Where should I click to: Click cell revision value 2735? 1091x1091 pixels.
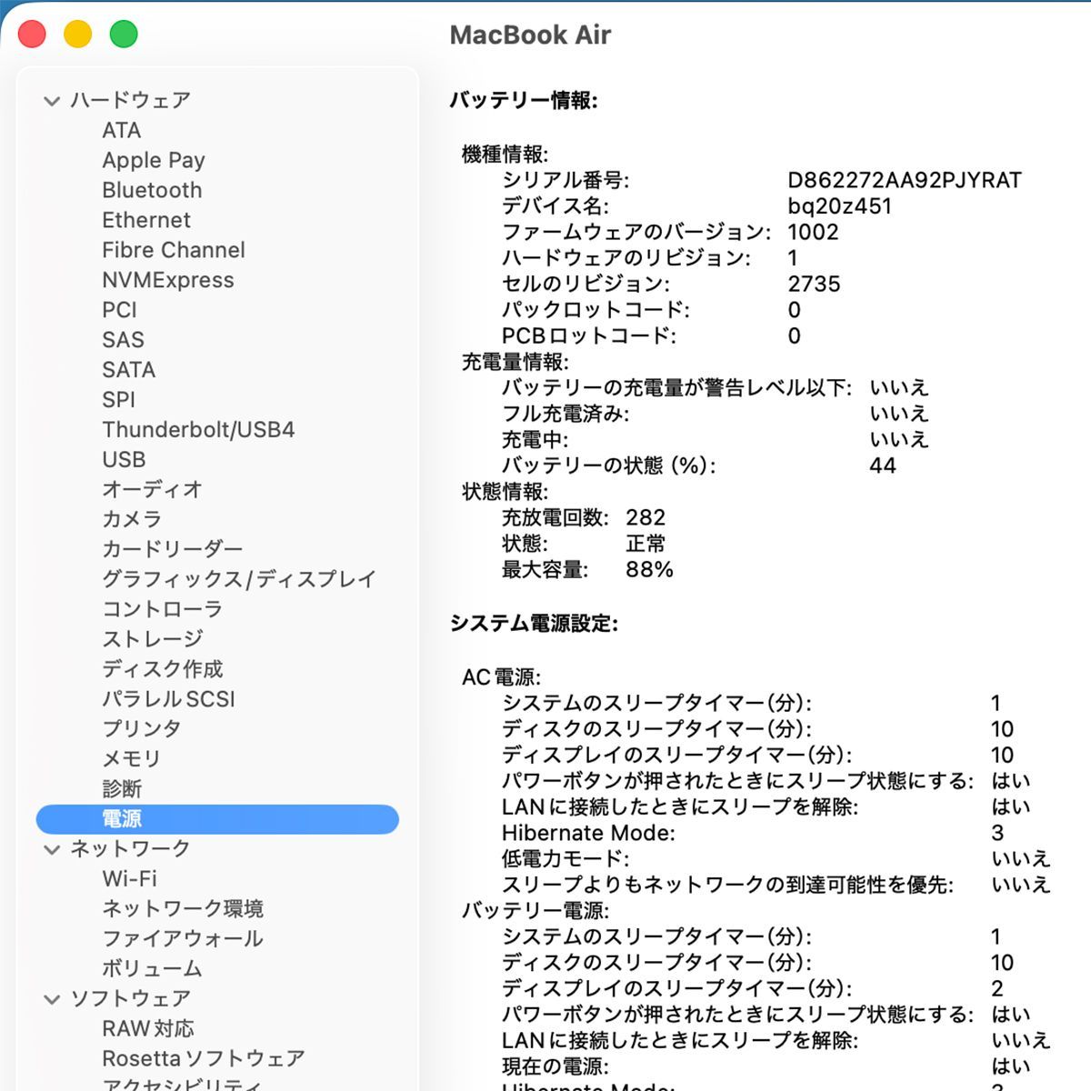click(x=814, y=285)
